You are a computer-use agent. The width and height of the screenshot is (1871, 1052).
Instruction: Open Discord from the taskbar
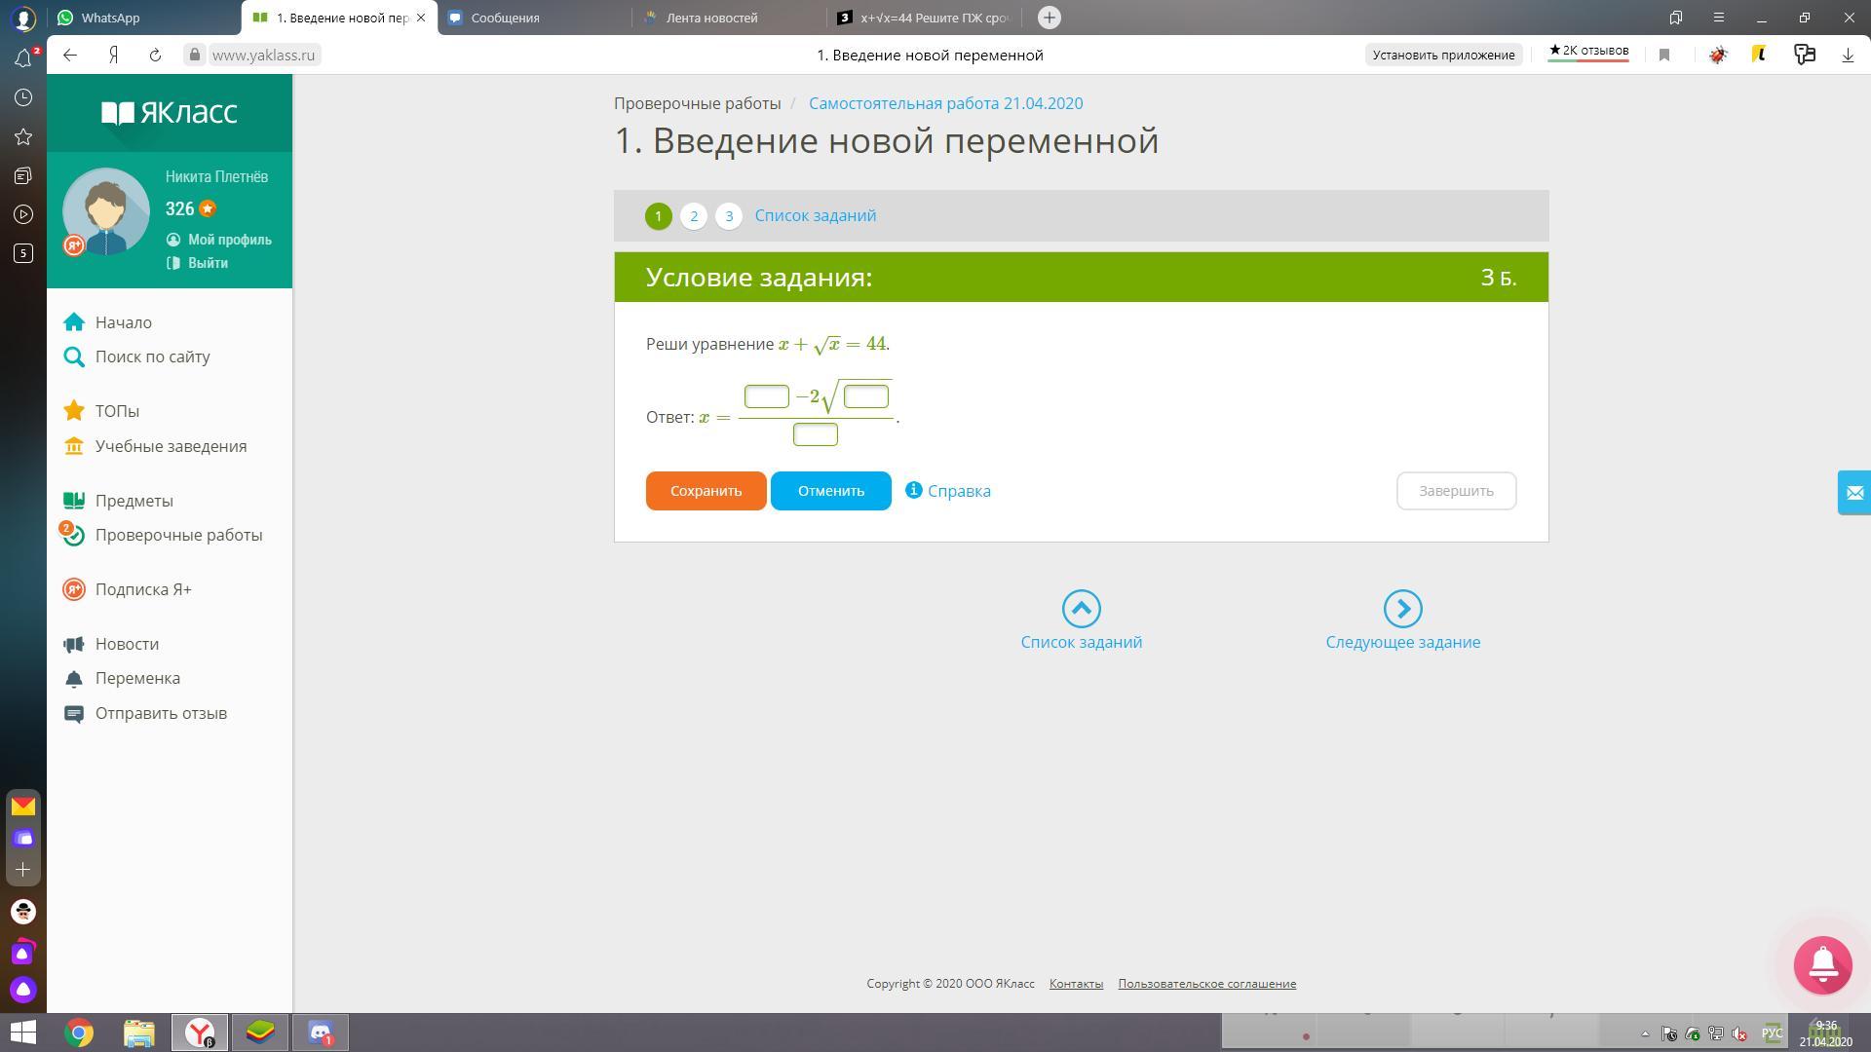(x=321, y=1033)
